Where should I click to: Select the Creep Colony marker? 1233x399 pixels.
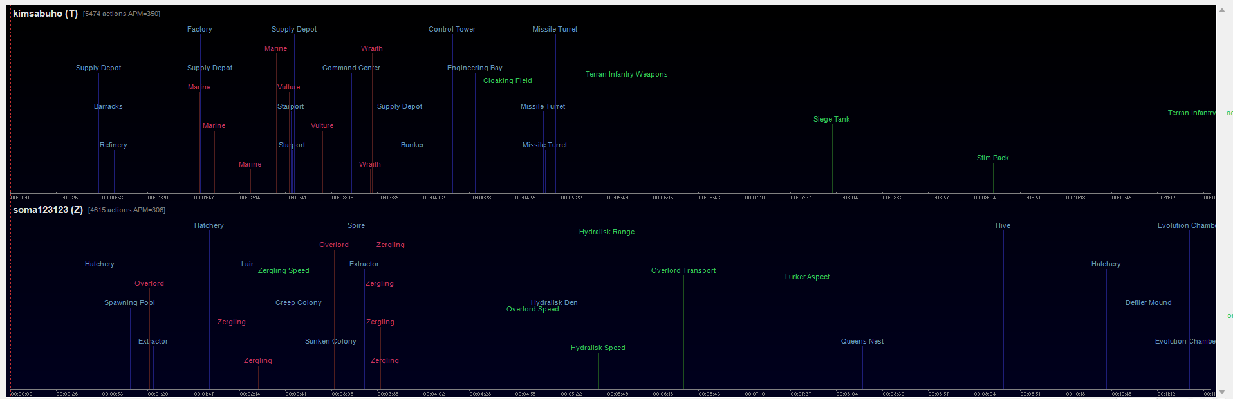(299, 302)
